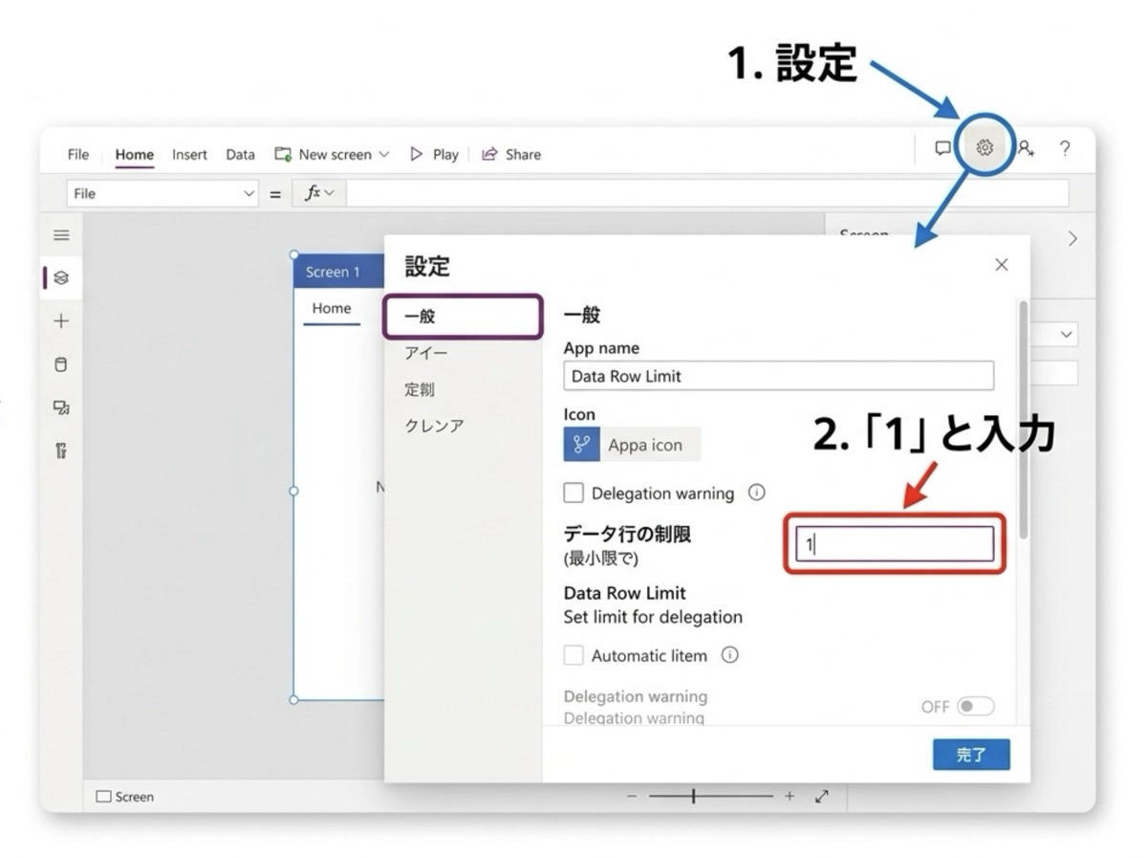Click the hamburger menu icon in sidebar
Image resolution: width=1147 pixels, height=858 pixels.
point(61,235)
